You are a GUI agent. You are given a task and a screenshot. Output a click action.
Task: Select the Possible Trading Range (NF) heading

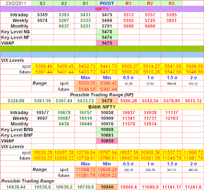click(102, 95)
